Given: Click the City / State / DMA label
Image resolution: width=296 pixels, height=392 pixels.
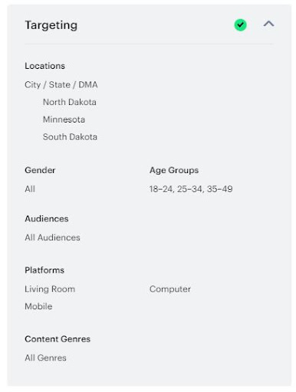Looking at the screenshot, I should 61,85.
